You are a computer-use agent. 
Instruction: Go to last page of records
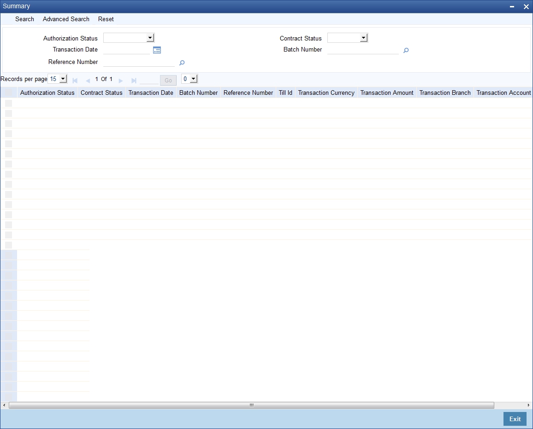tap(134, 81)
